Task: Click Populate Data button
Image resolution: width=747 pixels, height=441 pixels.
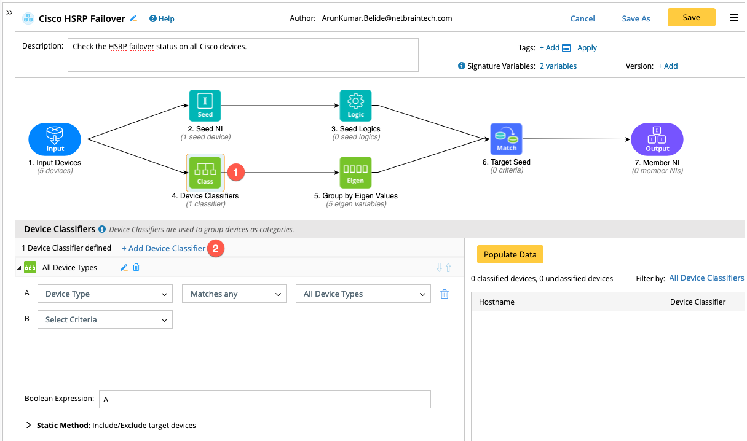Action: pos(510,254)
